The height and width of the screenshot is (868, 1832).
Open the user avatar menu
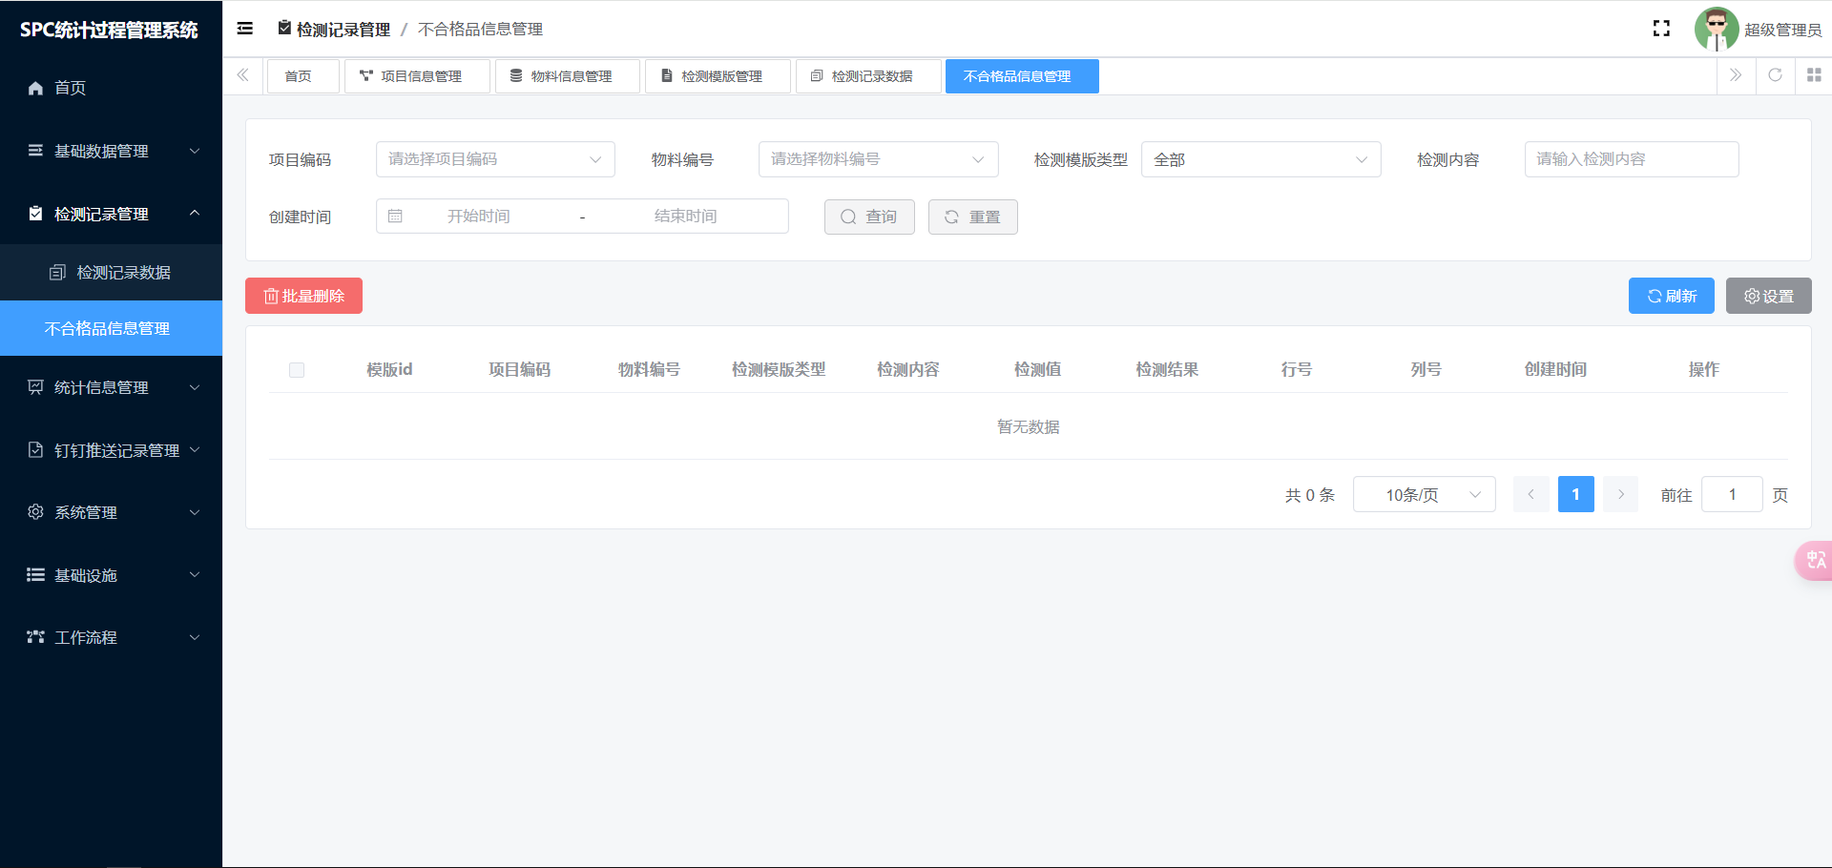(1716, 29)
